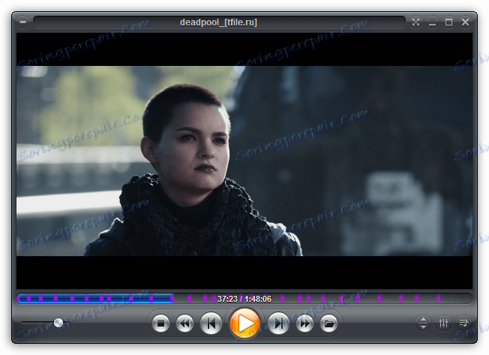
Task: Jump to previous track button
Action: (x=211, y=324)
